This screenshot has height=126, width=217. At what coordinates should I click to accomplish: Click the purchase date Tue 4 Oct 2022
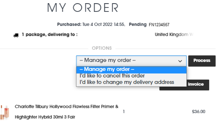98,25
